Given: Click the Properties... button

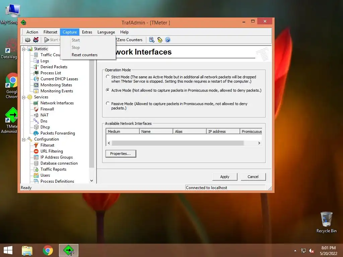Looking at the screenshot, I should click(121, 154).
